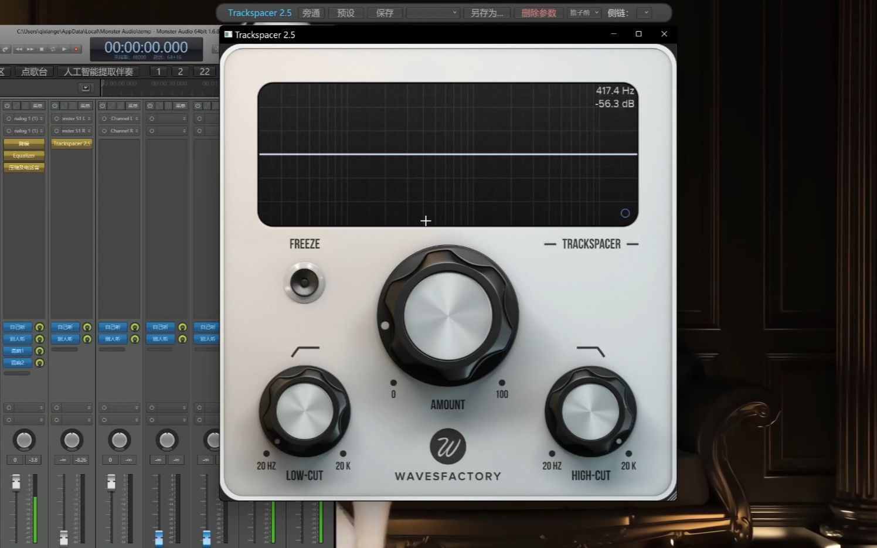Image resolution: width=877 pixels, height=548 pixels.
Task: Open the 人工智能提取伴奏 tab
Action: pos(98,72)
